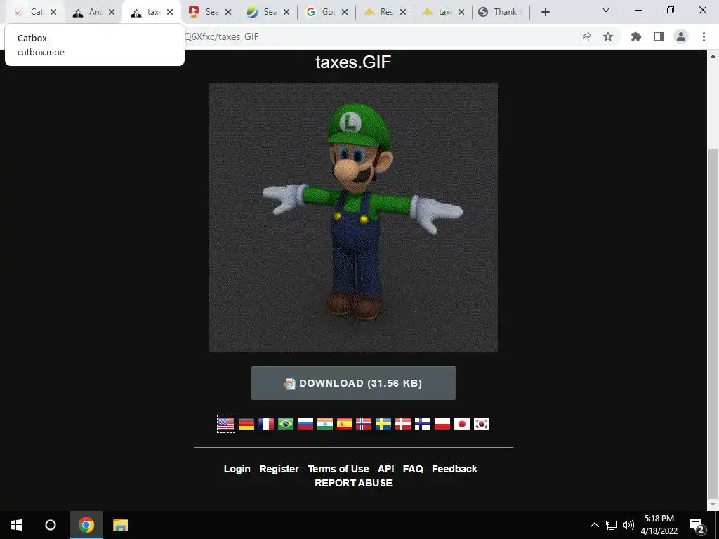This screenshot has width=719, height=539.
Task: Click the Chrome taskbar icon
Action: tap(86, 525)
